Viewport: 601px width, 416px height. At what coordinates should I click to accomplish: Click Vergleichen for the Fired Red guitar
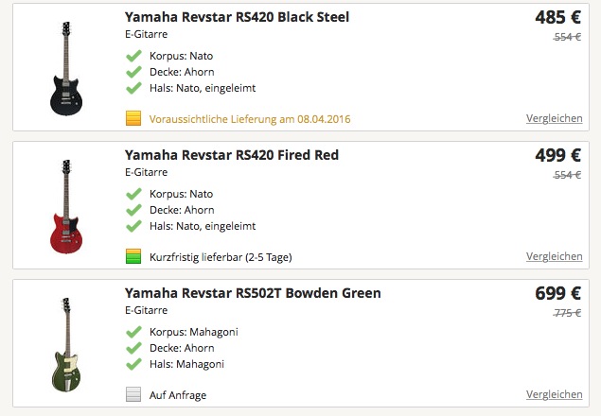pos(554,256)
